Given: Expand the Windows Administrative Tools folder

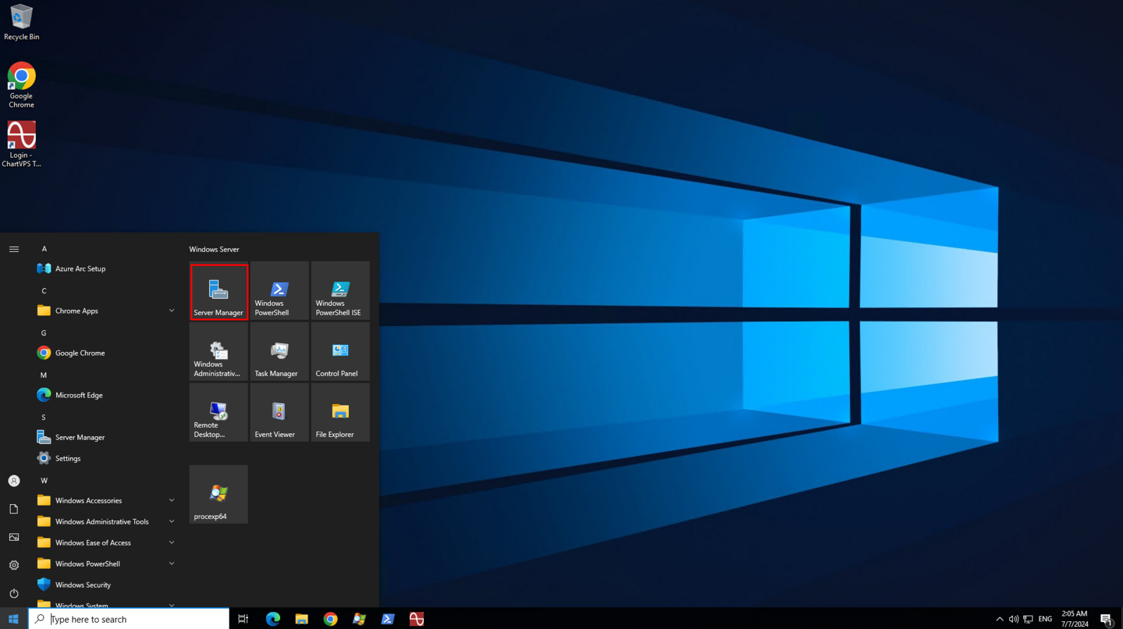Looking at the screenshot, I should pyautogui.click(x=105, y=522).
